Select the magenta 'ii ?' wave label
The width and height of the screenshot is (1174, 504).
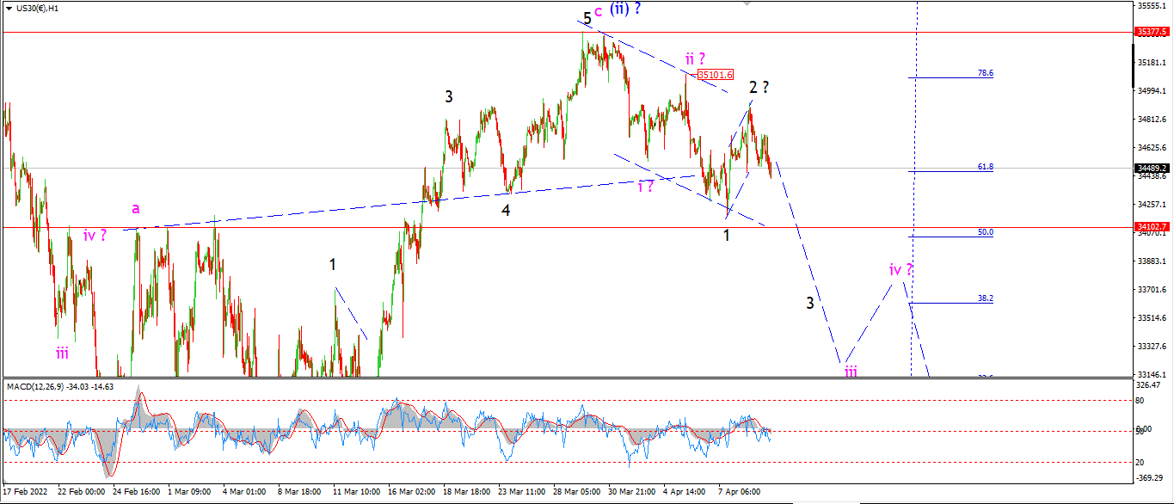tap(696, 59)
